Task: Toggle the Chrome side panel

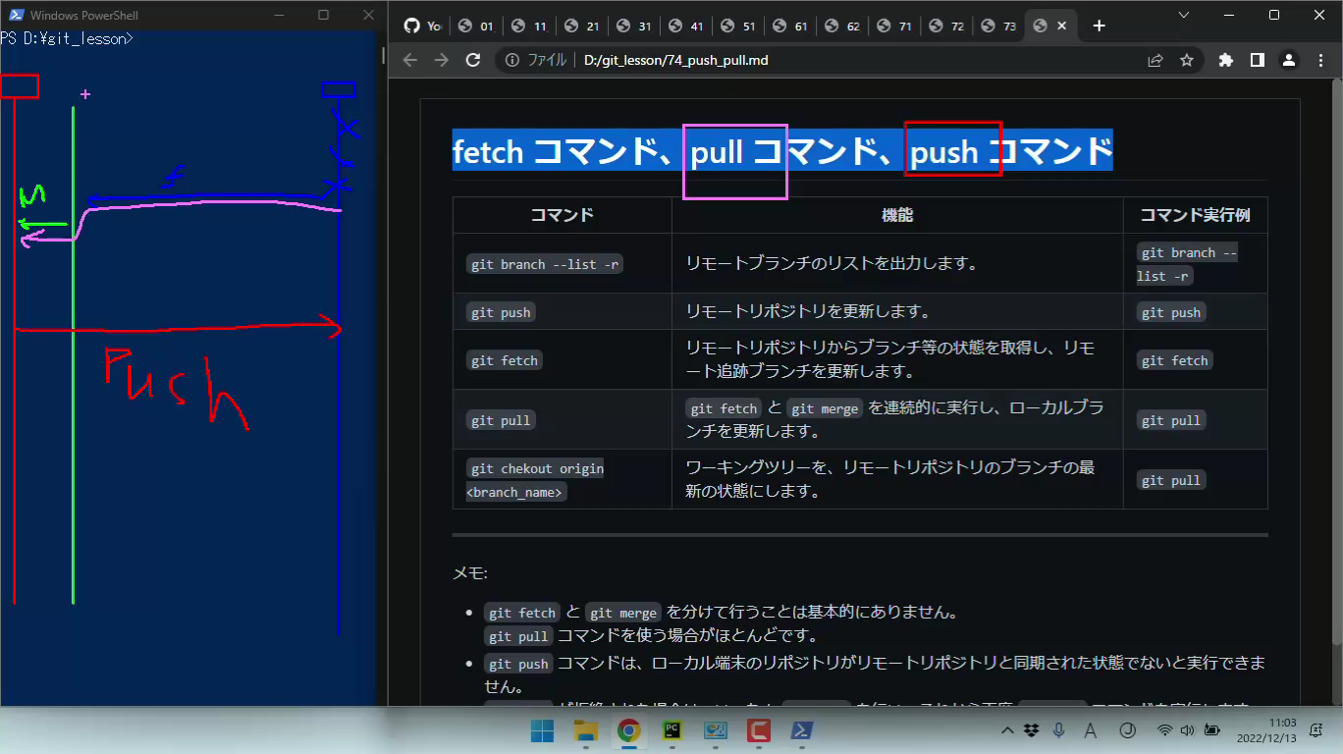Action: coord(1257,60)
